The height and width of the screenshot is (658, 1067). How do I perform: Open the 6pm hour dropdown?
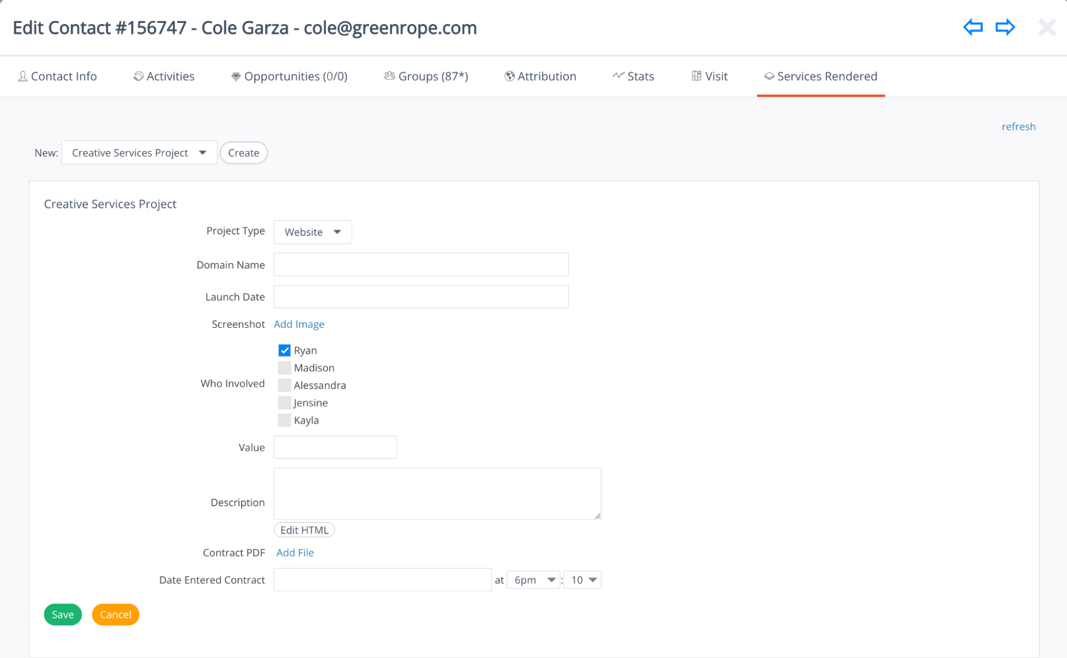pos(533,580)
